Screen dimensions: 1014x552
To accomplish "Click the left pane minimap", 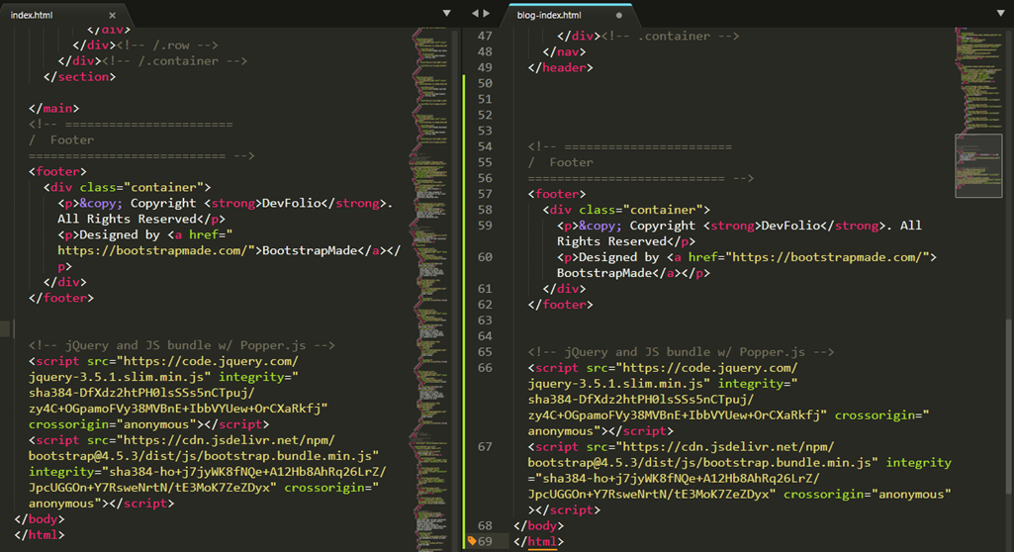I will coord(429,290).
